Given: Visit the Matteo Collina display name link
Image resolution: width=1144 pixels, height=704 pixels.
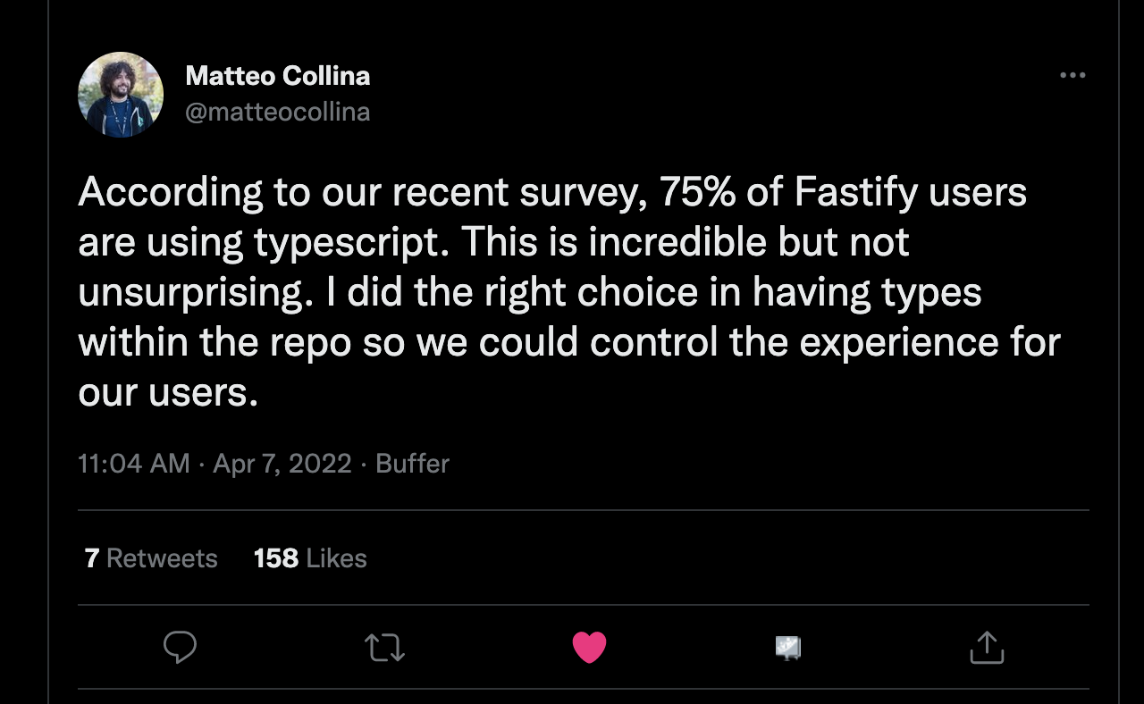Looking at the screenshot, I should coord(277,76).
